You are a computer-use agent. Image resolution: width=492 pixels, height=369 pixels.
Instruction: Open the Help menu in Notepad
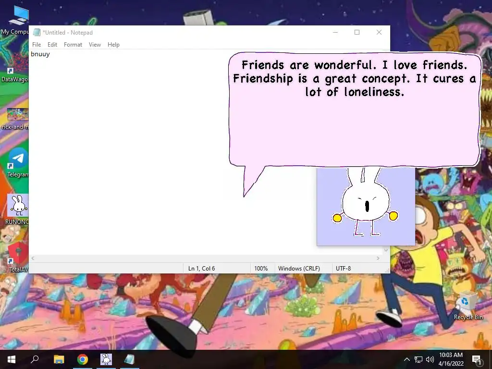coord(113,45)
